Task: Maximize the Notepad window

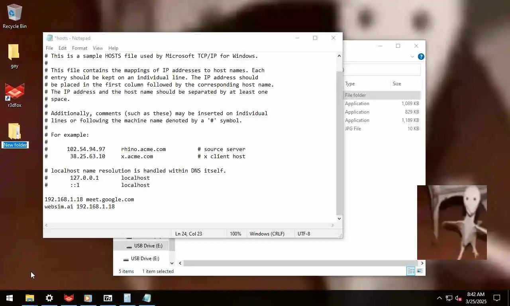Action: click(315, 38)
